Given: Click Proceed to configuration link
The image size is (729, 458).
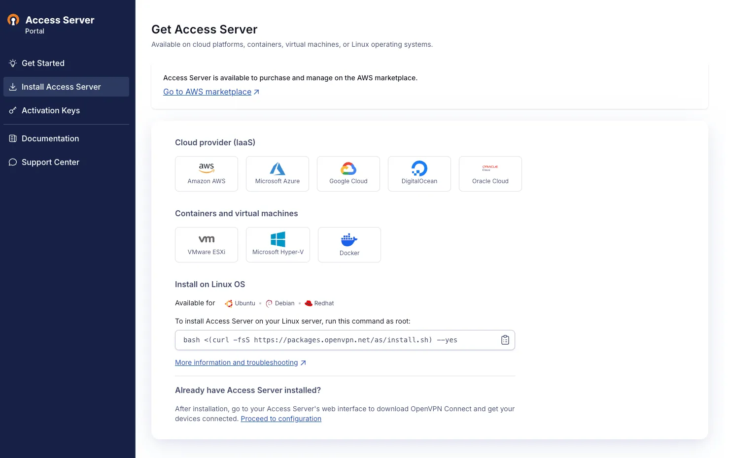Looking at the screenshot, I should (x=281, y=419).
